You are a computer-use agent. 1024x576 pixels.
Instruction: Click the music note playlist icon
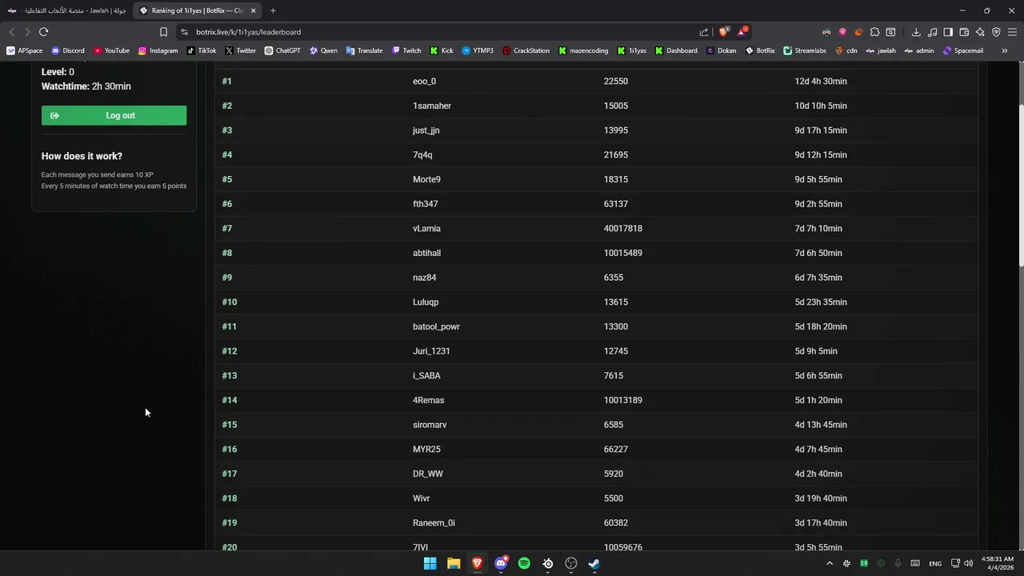pos(932,32)
